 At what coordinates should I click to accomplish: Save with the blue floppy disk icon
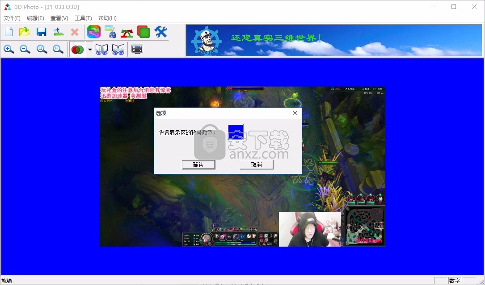coord(42,32)
